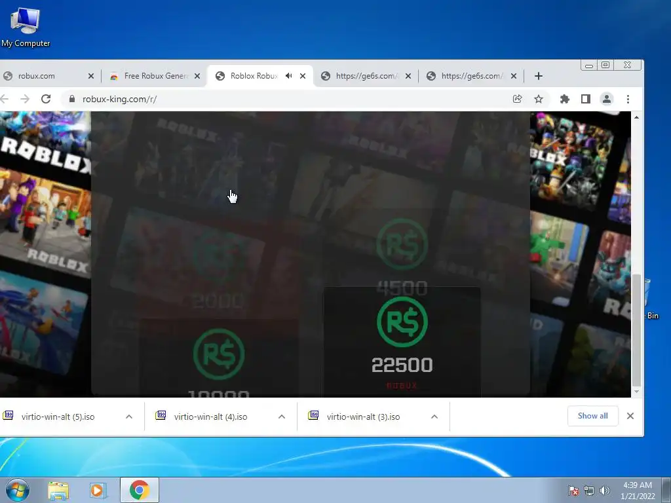Screen dimensions: 671x503
Task: Expand options for virtio-win-alt (4).iso
Action: tap(282, 417)
